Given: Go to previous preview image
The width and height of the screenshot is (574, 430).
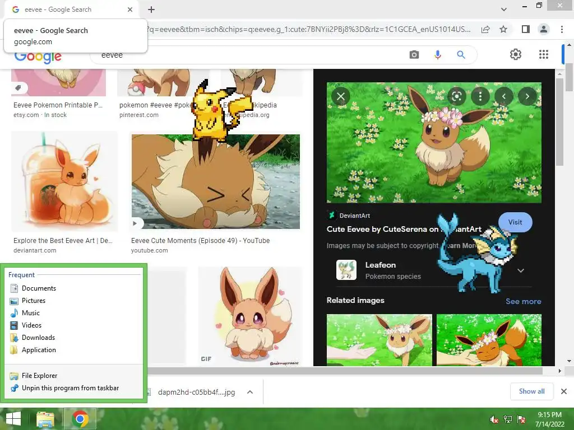Looking at the screenshot, I should pos(504,96).
